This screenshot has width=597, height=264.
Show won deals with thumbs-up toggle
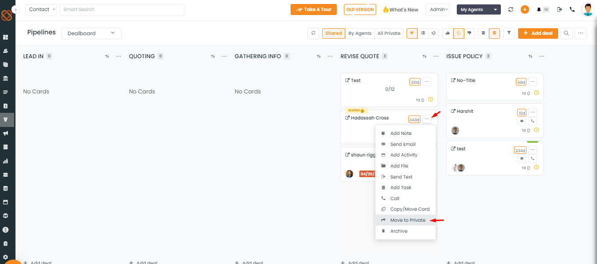[x=448, y=33]
